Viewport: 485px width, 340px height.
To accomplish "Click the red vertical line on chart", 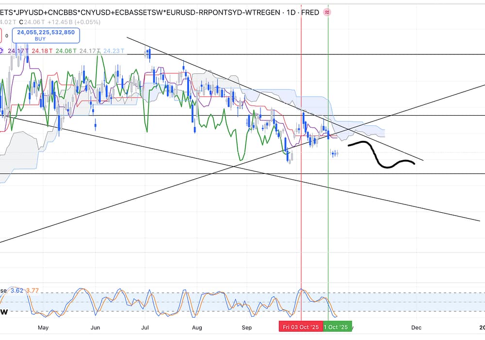I will [x=301, y=219].
